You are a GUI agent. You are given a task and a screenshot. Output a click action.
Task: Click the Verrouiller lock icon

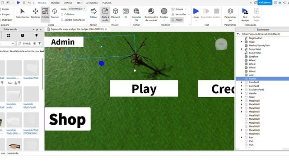[x=173, y=14]
